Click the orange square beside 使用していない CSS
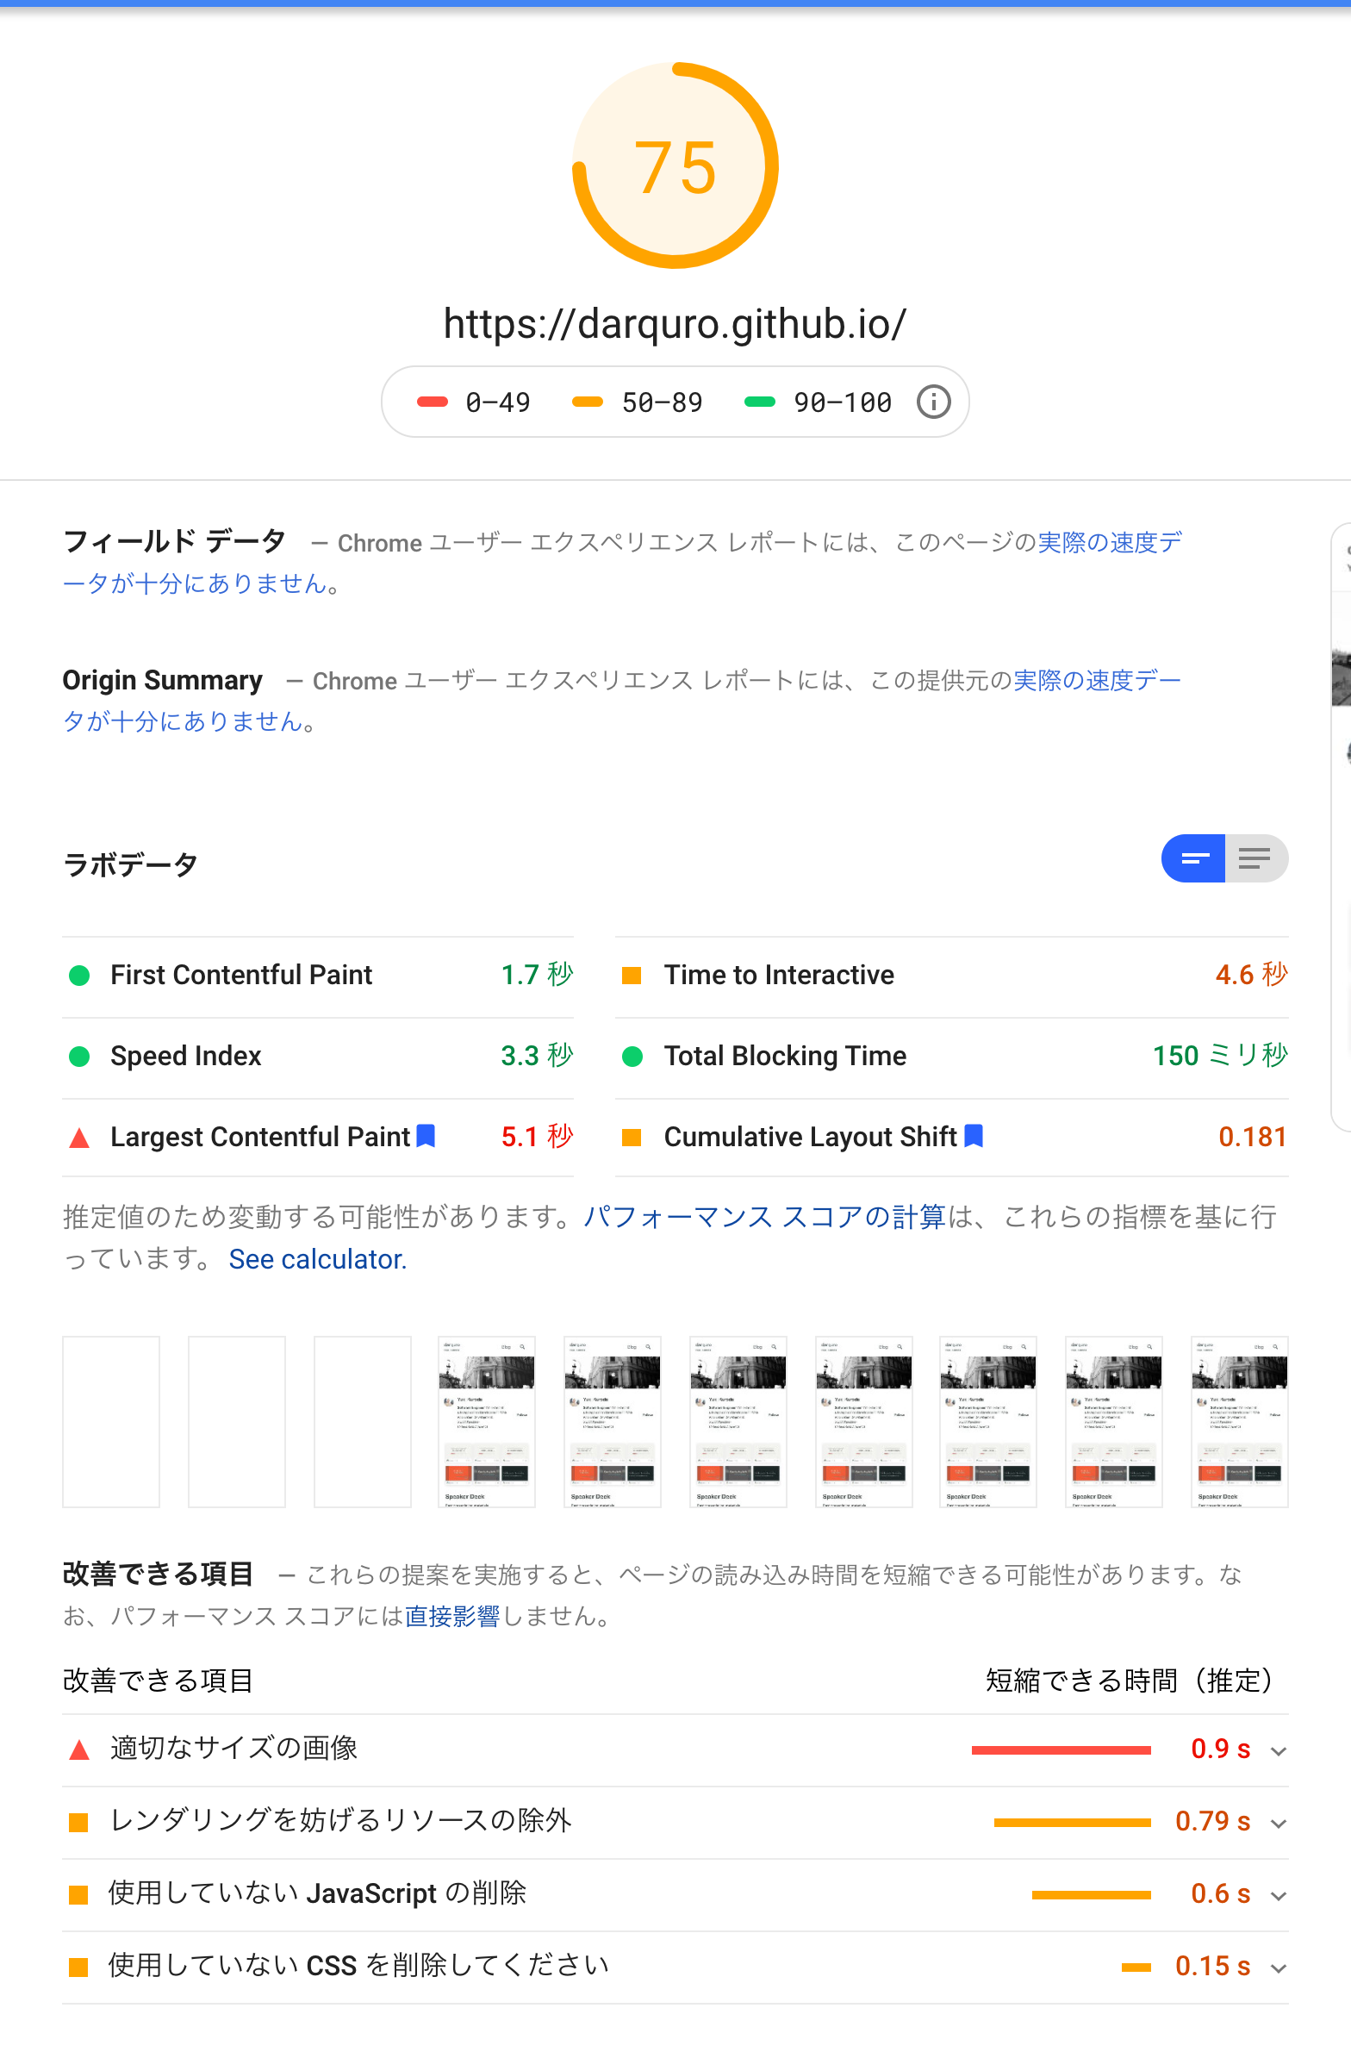Viewport: 1351px width, 2058px height. (78, 1968)
